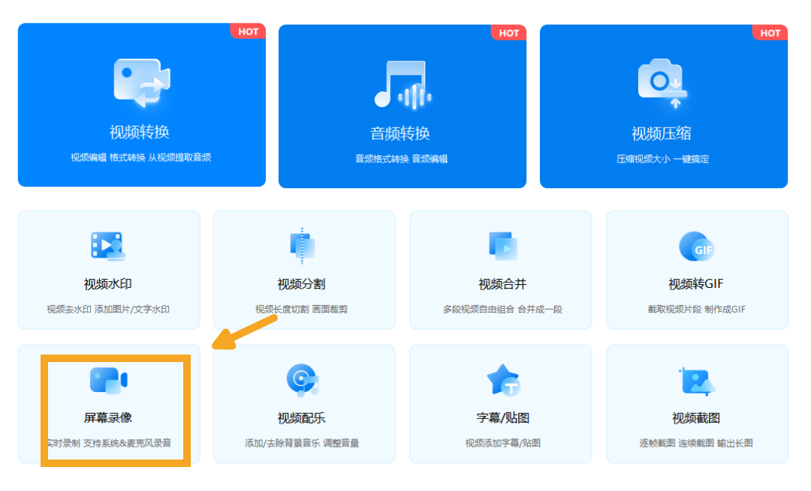Click description 视频去水印 添加图片/文字水印
The height and width of the screenshot is (491, 811).
(108, 310)
